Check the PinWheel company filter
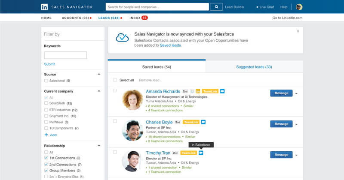Viewport: 344px width, 180px height. coord(46,122)
